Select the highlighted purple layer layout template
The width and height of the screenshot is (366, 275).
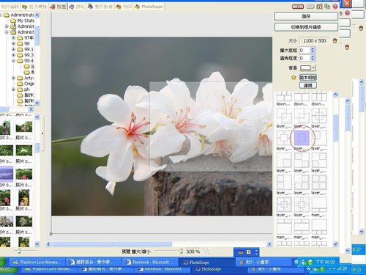pos(302,138)
